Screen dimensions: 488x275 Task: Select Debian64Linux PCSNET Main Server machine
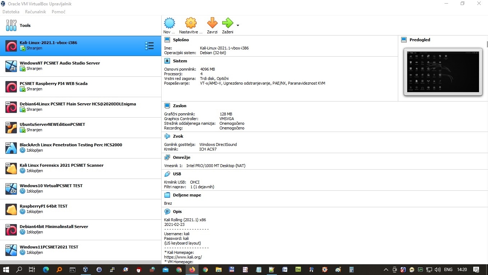pos(80,107)
